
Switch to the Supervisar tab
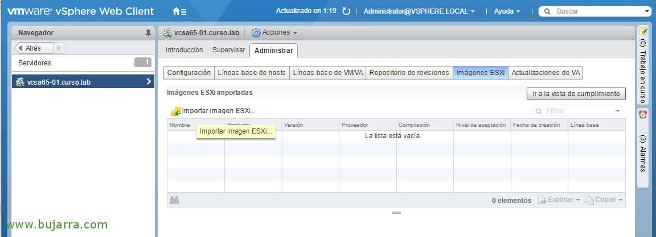(228, 50)
